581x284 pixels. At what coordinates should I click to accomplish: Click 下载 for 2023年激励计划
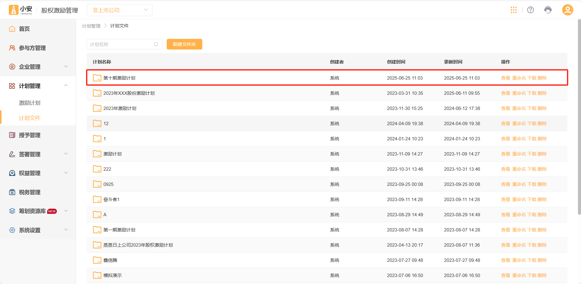pos(532,108)
